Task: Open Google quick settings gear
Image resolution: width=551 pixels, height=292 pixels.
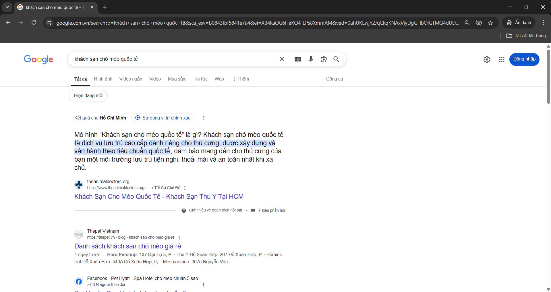Action: click(x=487, y=59)
